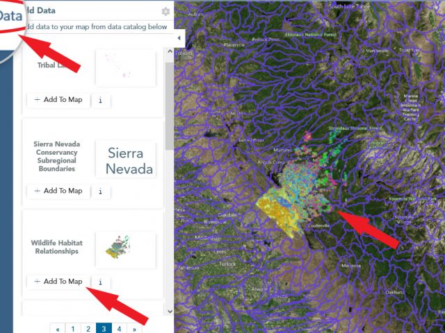This screenshot has height=333, width=445.
Task: Go to the next catalog page
Action: 134,329
